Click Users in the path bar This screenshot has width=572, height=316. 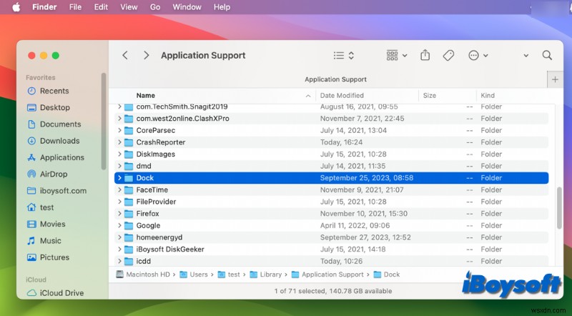[194, 275]
